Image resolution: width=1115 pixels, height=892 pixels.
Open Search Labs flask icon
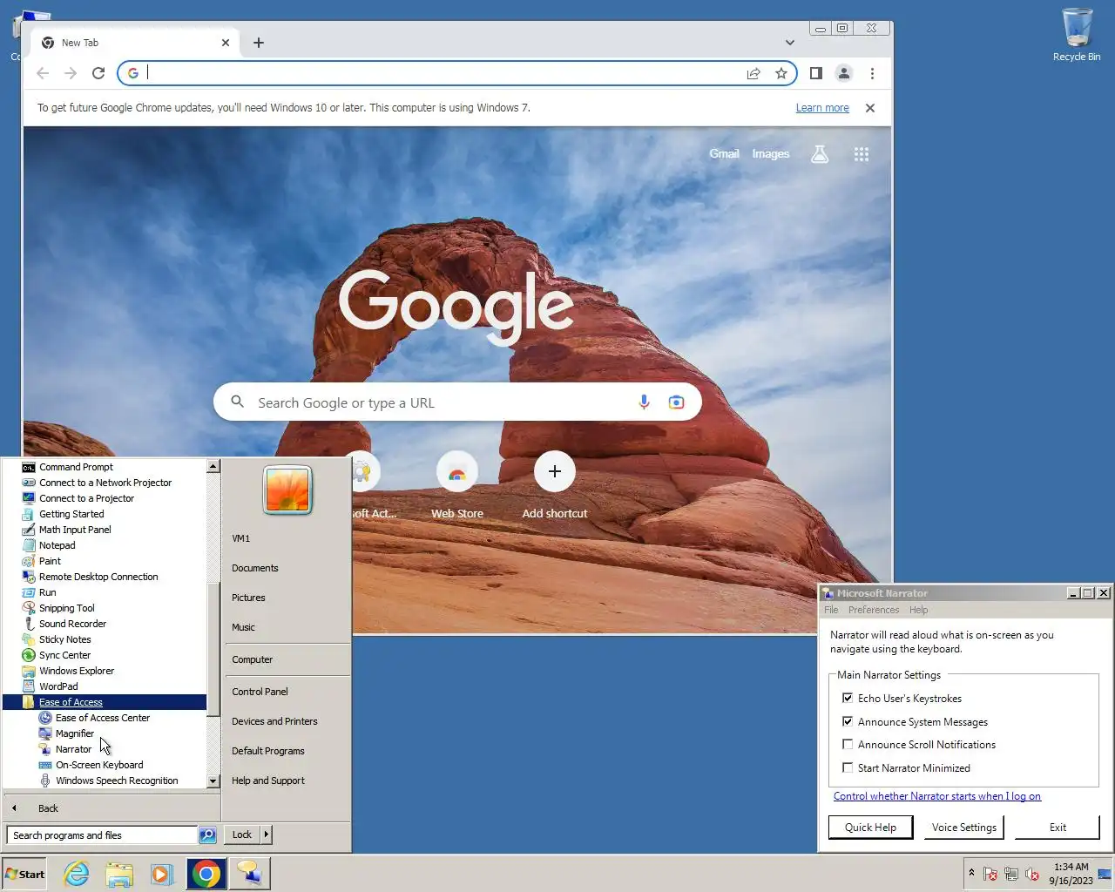[820, 154]
